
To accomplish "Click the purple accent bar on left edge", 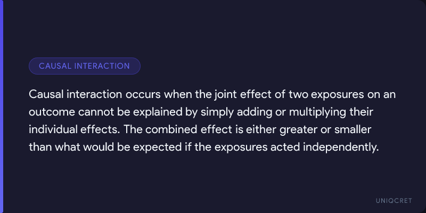I will coord(2,106).
